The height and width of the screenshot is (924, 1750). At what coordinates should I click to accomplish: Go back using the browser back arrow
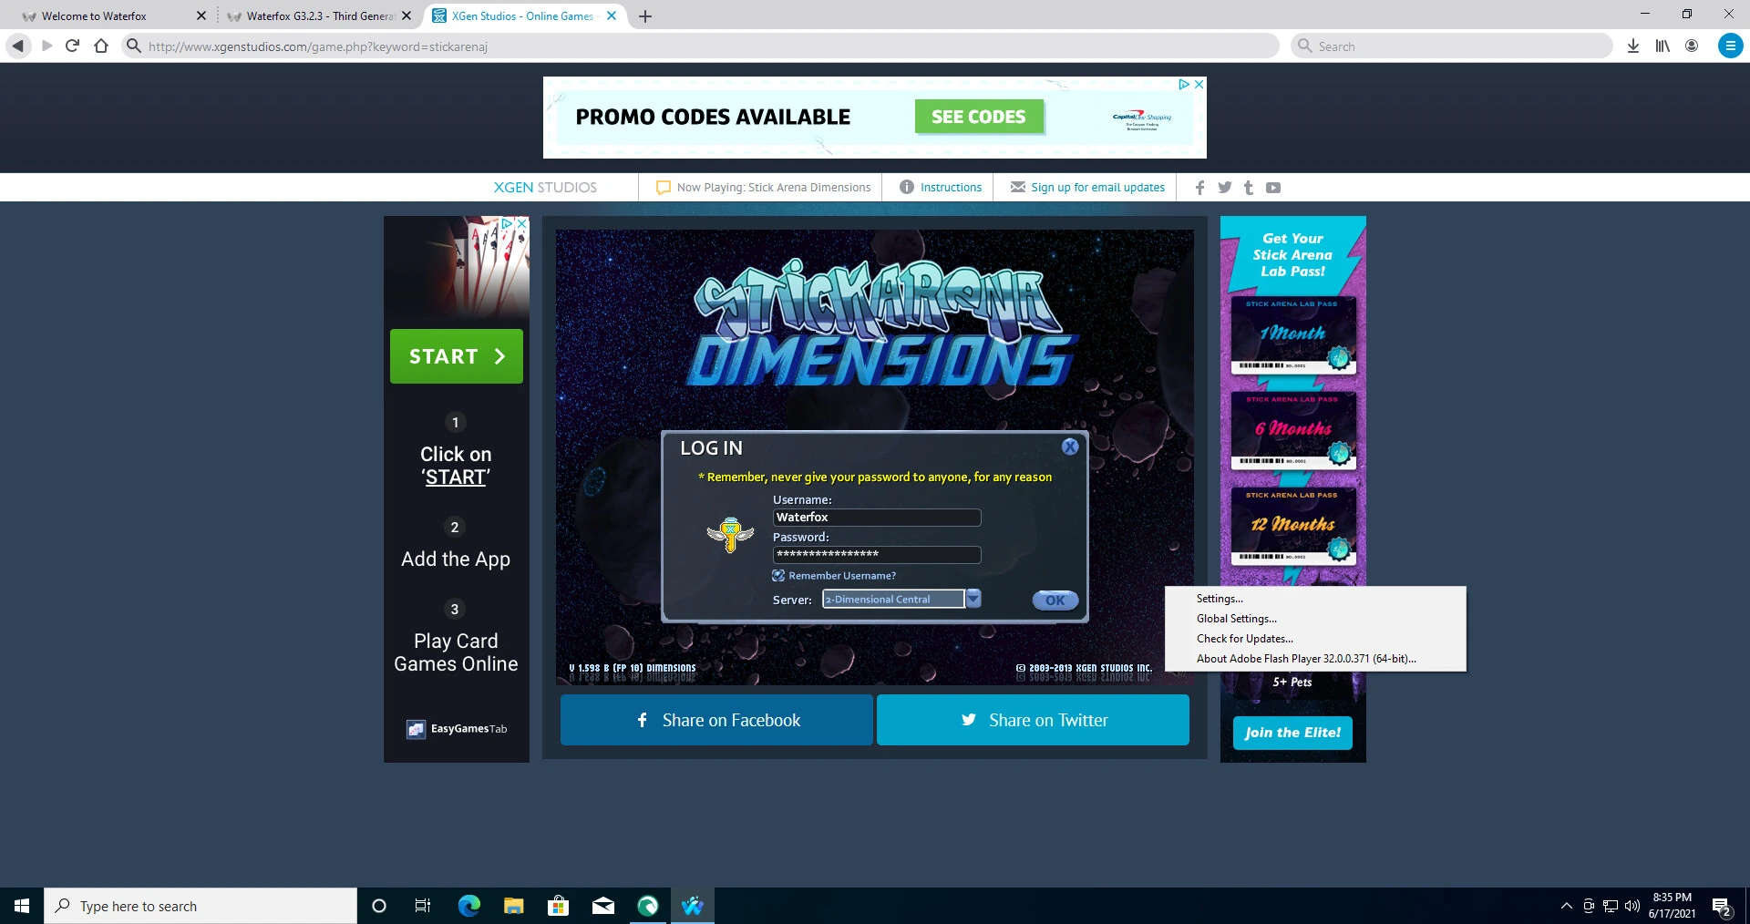[x=17, y=46]
